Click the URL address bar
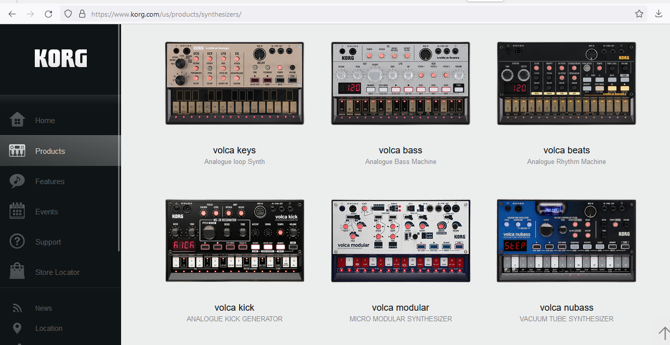Image resolution: width=670 pixels, height=345 pixels. tap(353, 14)
